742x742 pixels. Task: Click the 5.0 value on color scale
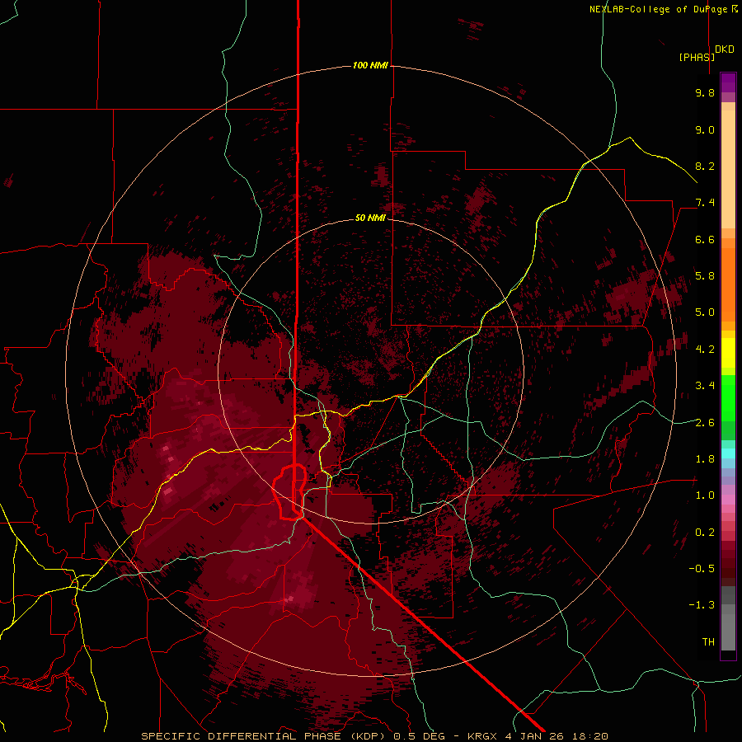705,312
